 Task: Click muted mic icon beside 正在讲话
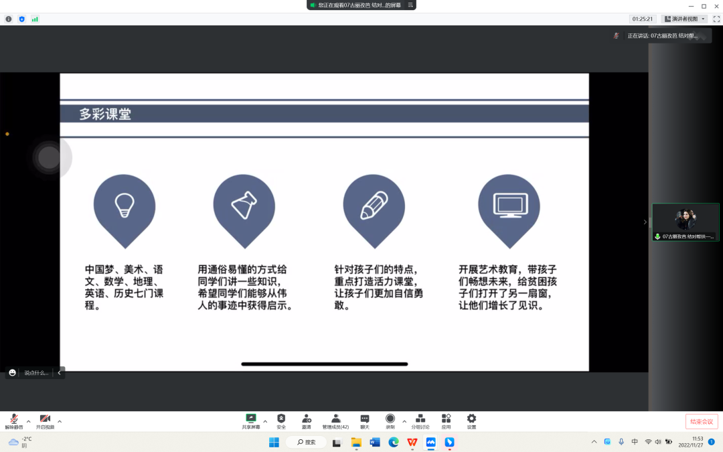pos(616,35)
